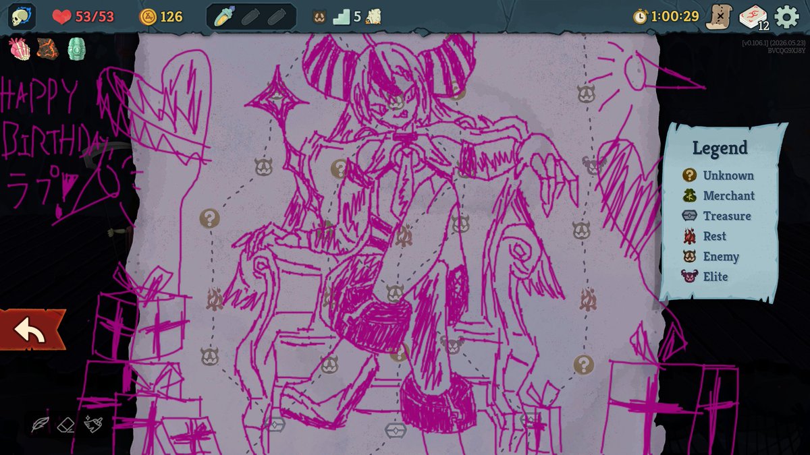This screenshot has width=810, height=455.
Task: Click the skull character portrait icon
Action: tap(22, 16)
